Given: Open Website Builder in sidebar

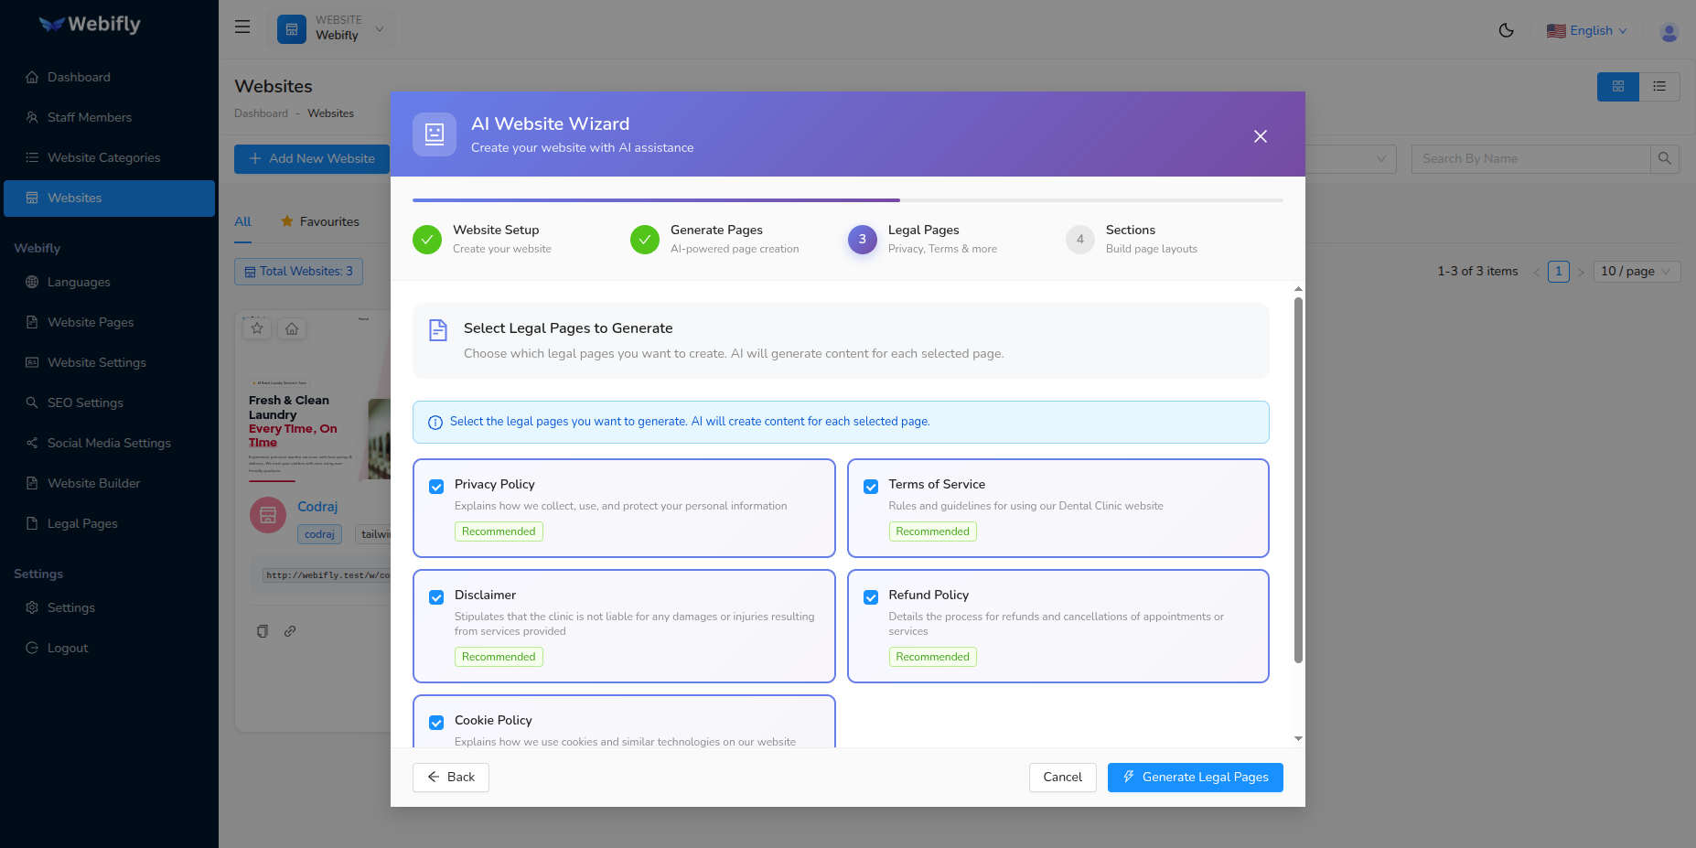Looking at the screenshot, I should pos(93,483).
